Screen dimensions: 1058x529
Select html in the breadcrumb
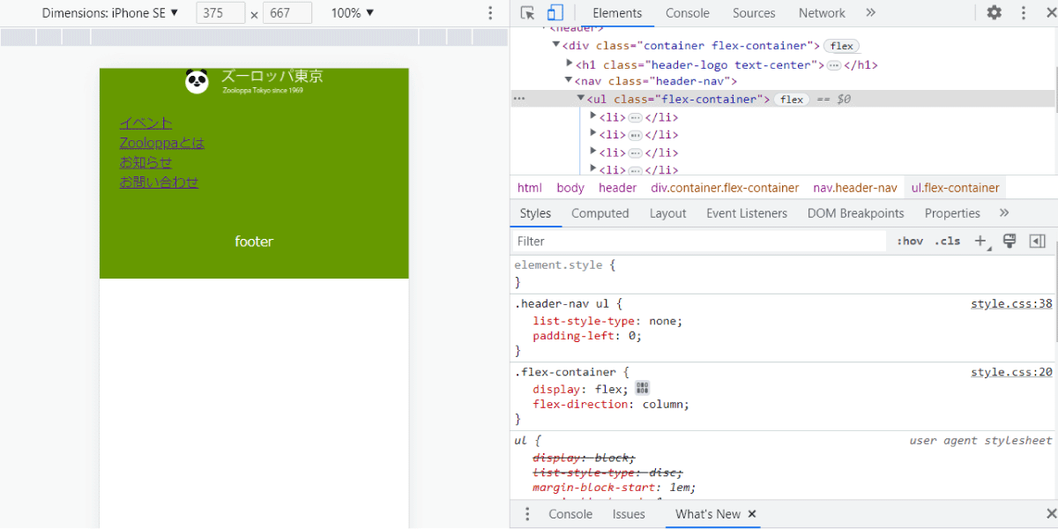pos(530,188)
